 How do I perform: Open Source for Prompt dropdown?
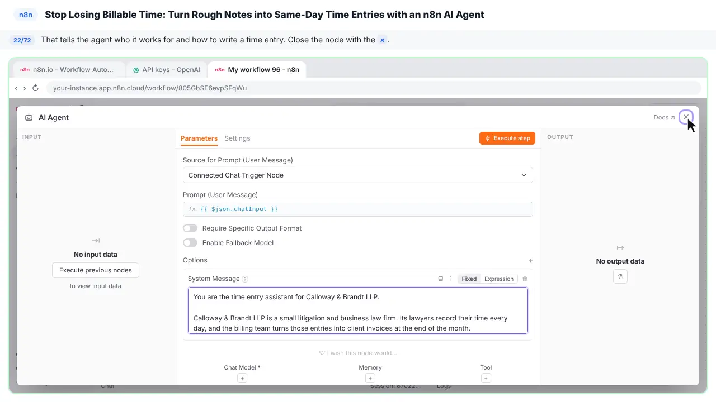pyautogui.click(x=357, y=175)
